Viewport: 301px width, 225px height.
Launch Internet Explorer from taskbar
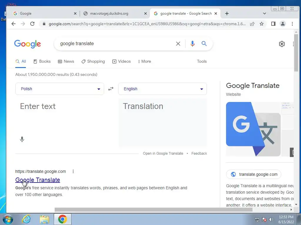click(26, 219)
